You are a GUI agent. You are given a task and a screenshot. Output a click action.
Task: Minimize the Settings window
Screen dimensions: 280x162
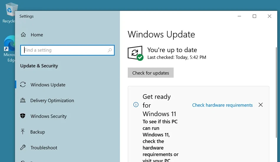[x=239, y=16]
